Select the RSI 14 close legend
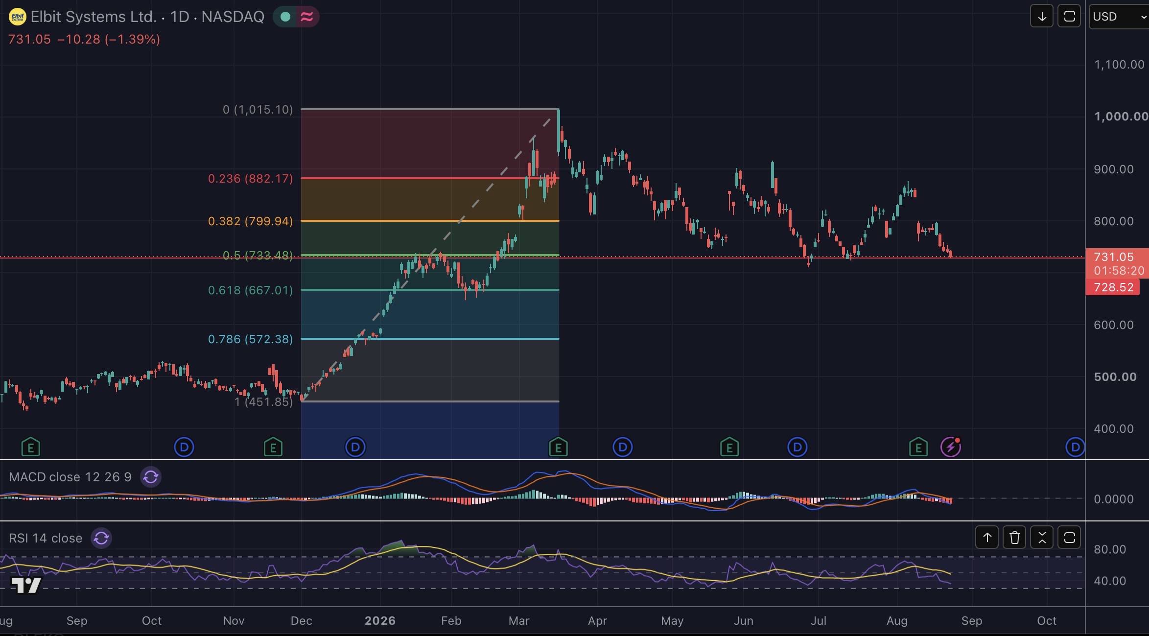The image size is (1149, 636). [46, 538]
